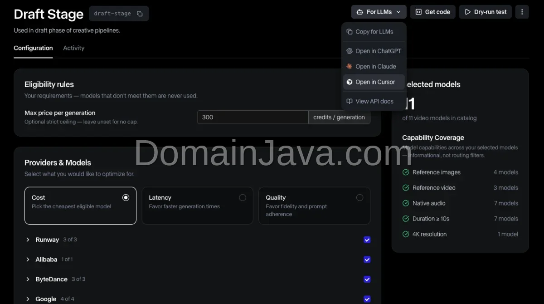The image size is (544, 304).
Task: Click the View API docs book icon
Action: click(x=350, y=101)
